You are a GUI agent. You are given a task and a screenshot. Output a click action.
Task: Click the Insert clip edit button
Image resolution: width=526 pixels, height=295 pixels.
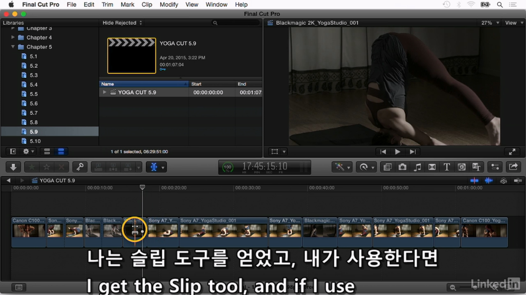[113, 167]
